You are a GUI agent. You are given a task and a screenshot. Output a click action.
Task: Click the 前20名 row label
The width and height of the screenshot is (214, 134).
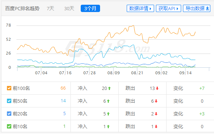click(20, 114)
